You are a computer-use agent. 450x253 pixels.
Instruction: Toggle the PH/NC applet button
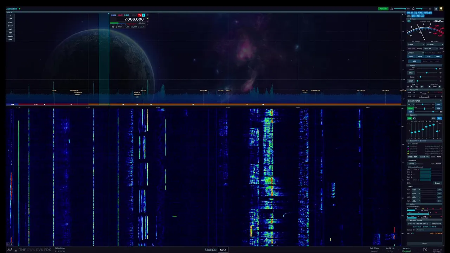(x=420, y=13)
